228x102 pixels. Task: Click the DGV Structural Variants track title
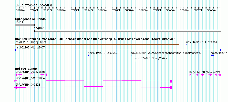(95, 39)
